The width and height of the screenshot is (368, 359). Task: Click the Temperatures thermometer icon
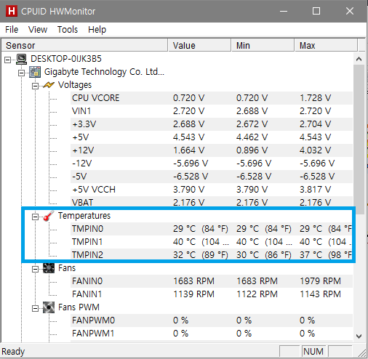tap(49, 216)
